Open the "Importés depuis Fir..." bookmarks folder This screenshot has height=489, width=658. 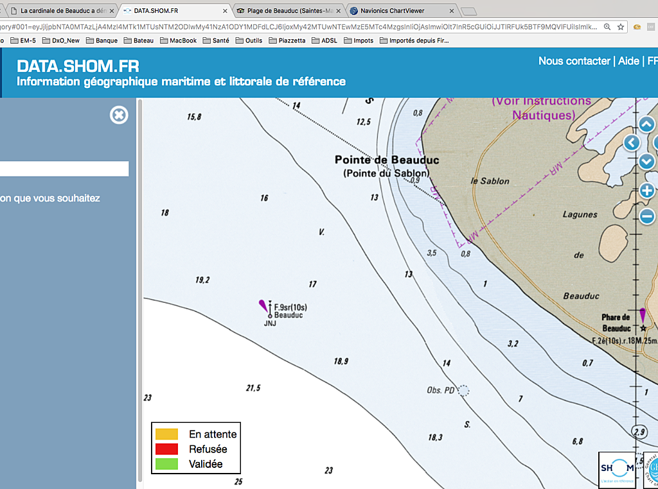(x=414, y=40)
